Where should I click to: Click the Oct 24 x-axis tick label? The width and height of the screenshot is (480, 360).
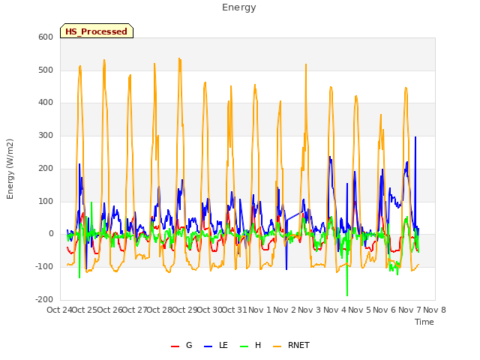pyautogui.click(x=59, y=310)
